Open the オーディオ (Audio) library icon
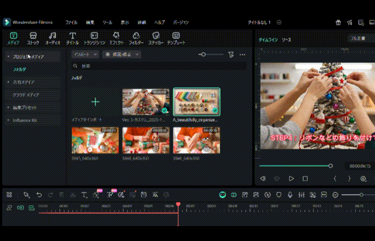The image size is (375, 241). click(x=52, y=35)
